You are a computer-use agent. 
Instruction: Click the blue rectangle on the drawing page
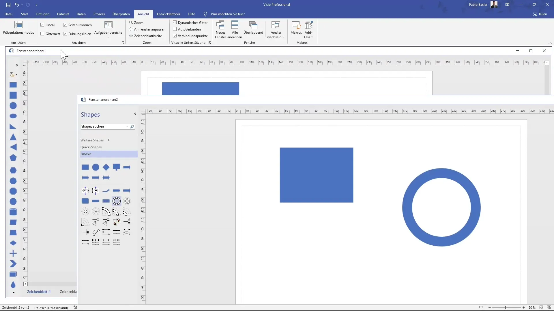coord(316,175)
